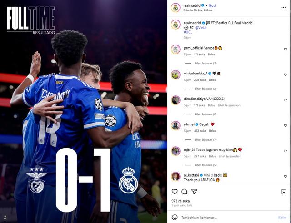Open emoji picker in comment box
Image resolution: width=291 pixels, height=223 pixels.
175,217
